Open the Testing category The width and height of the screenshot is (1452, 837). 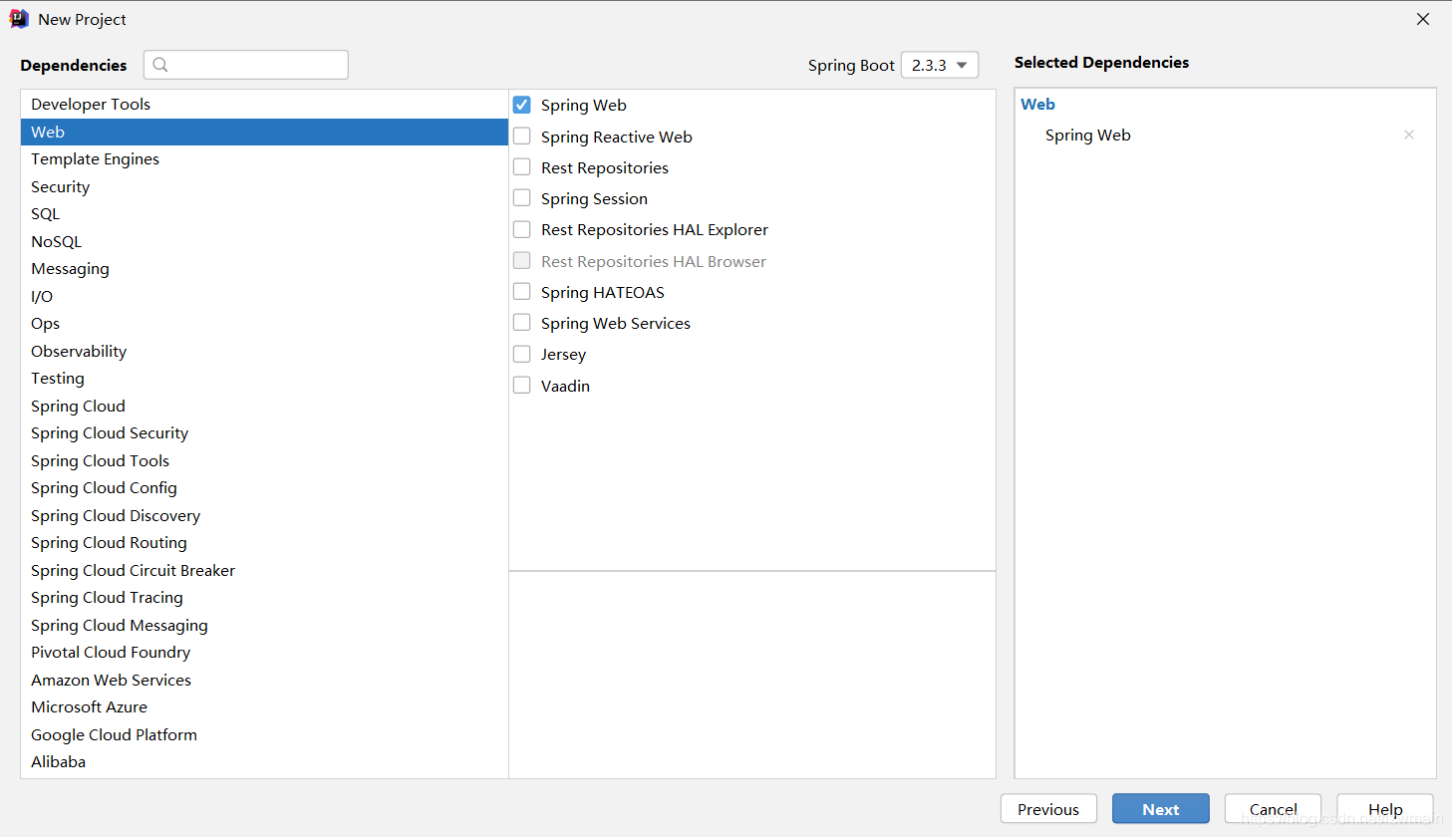[x=264, y=378]
